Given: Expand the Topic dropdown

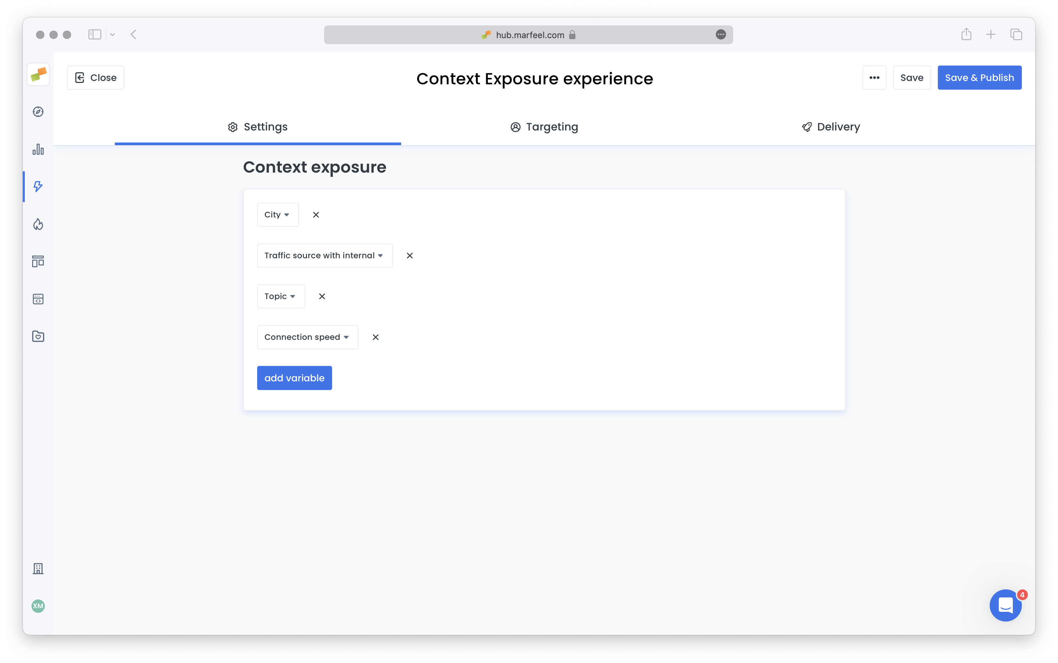Looking at the screenshot, I should 281,296.
